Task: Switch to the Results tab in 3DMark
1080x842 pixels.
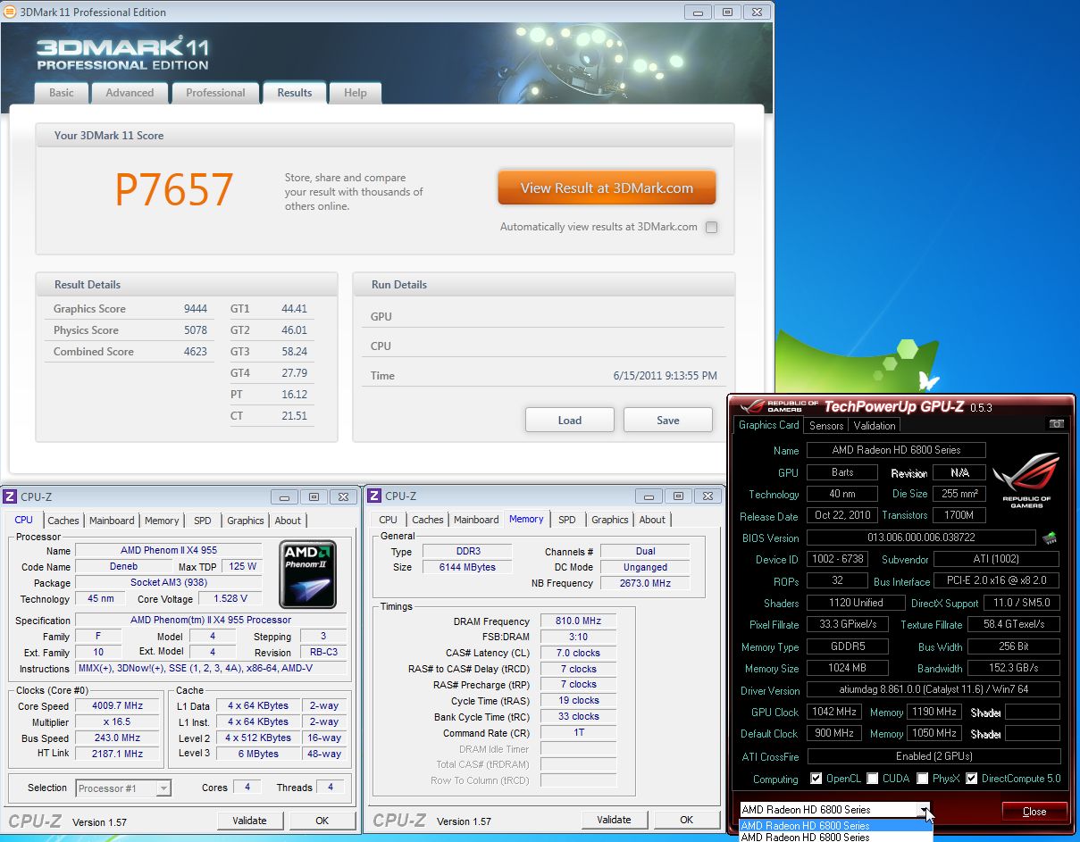Action: (295, 93)
